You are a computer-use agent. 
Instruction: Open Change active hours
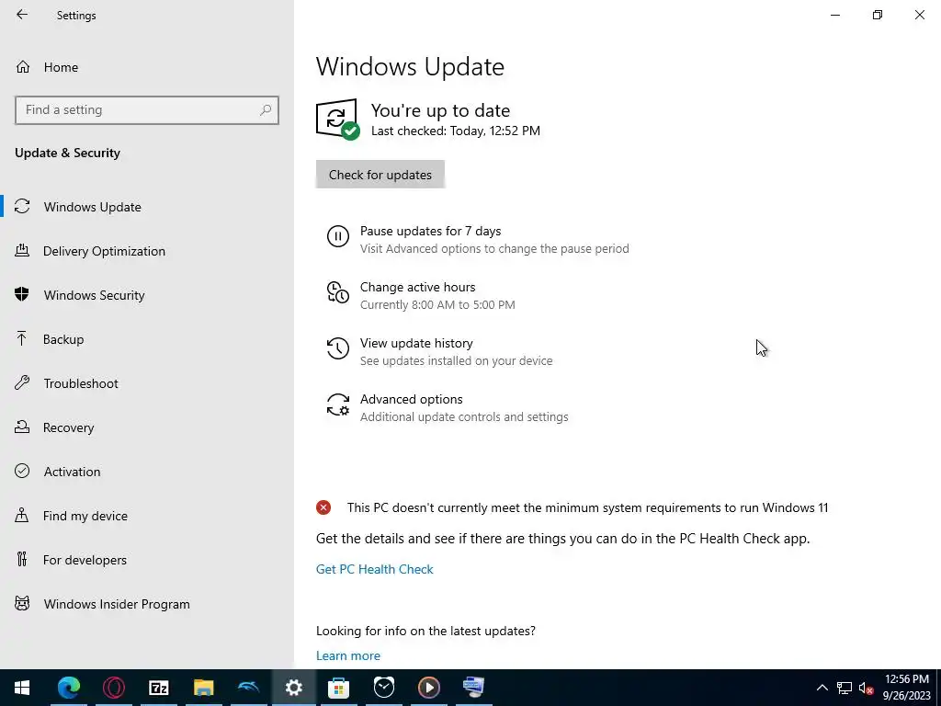(418, 287)
